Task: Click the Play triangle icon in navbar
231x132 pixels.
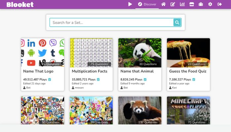Action: [x=130, y=4]
